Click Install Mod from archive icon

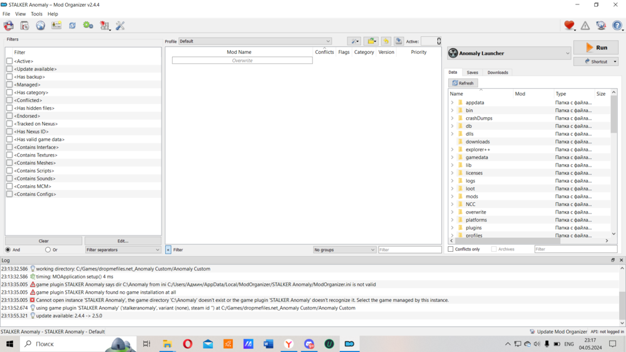(24, 26)
